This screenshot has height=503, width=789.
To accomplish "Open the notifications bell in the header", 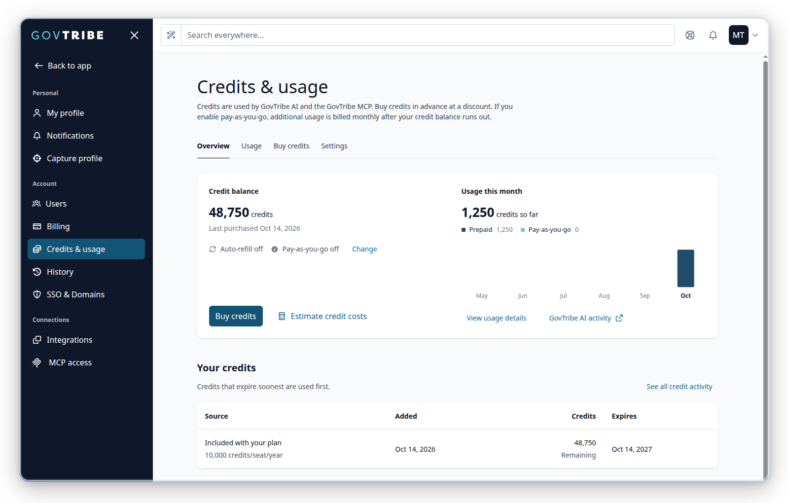I will pos(713,35).
